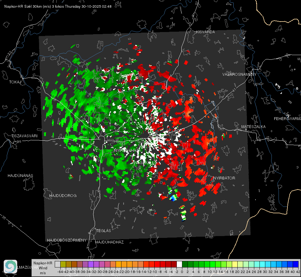Select the dark green legend swatch above 0
Viewport: 301px width, 277px height.
click(x=185, y=264)
